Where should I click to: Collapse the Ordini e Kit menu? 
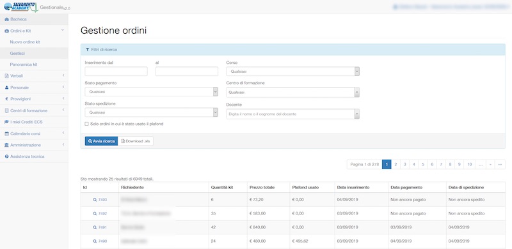[63, 31]
